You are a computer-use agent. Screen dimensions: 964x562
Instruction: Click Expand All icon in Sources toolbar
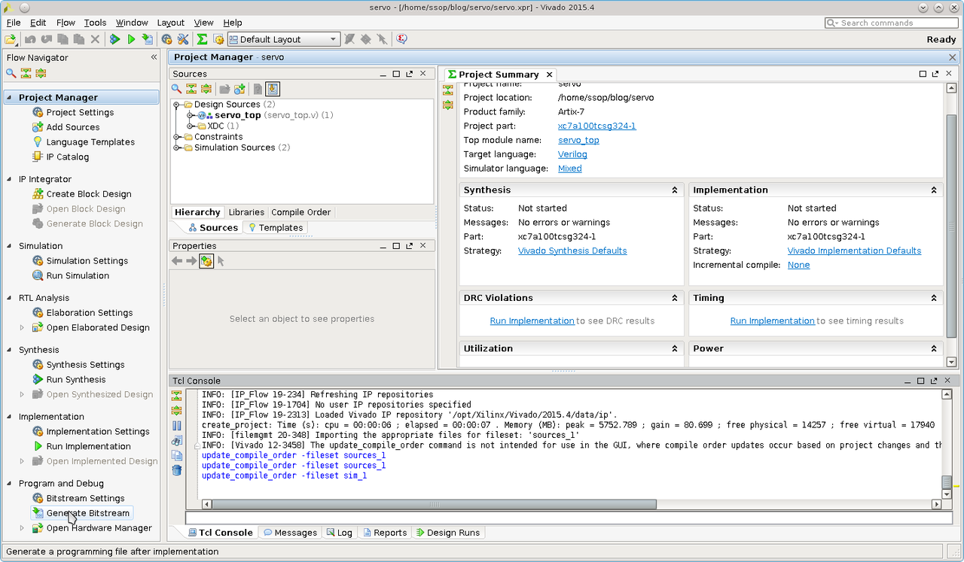tap(206, 89)
